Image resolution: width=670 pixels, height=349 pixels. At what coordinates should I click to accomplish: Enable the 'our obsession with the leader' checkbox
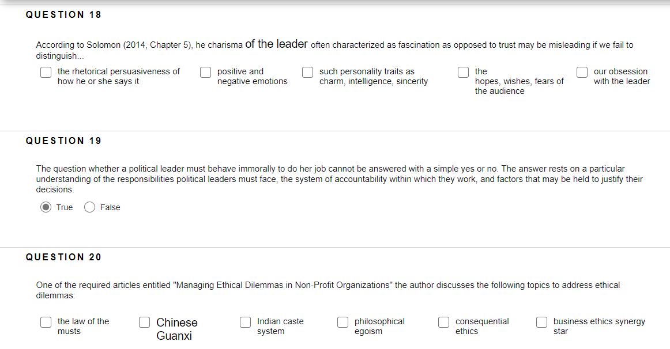click(x=582, y=72)
